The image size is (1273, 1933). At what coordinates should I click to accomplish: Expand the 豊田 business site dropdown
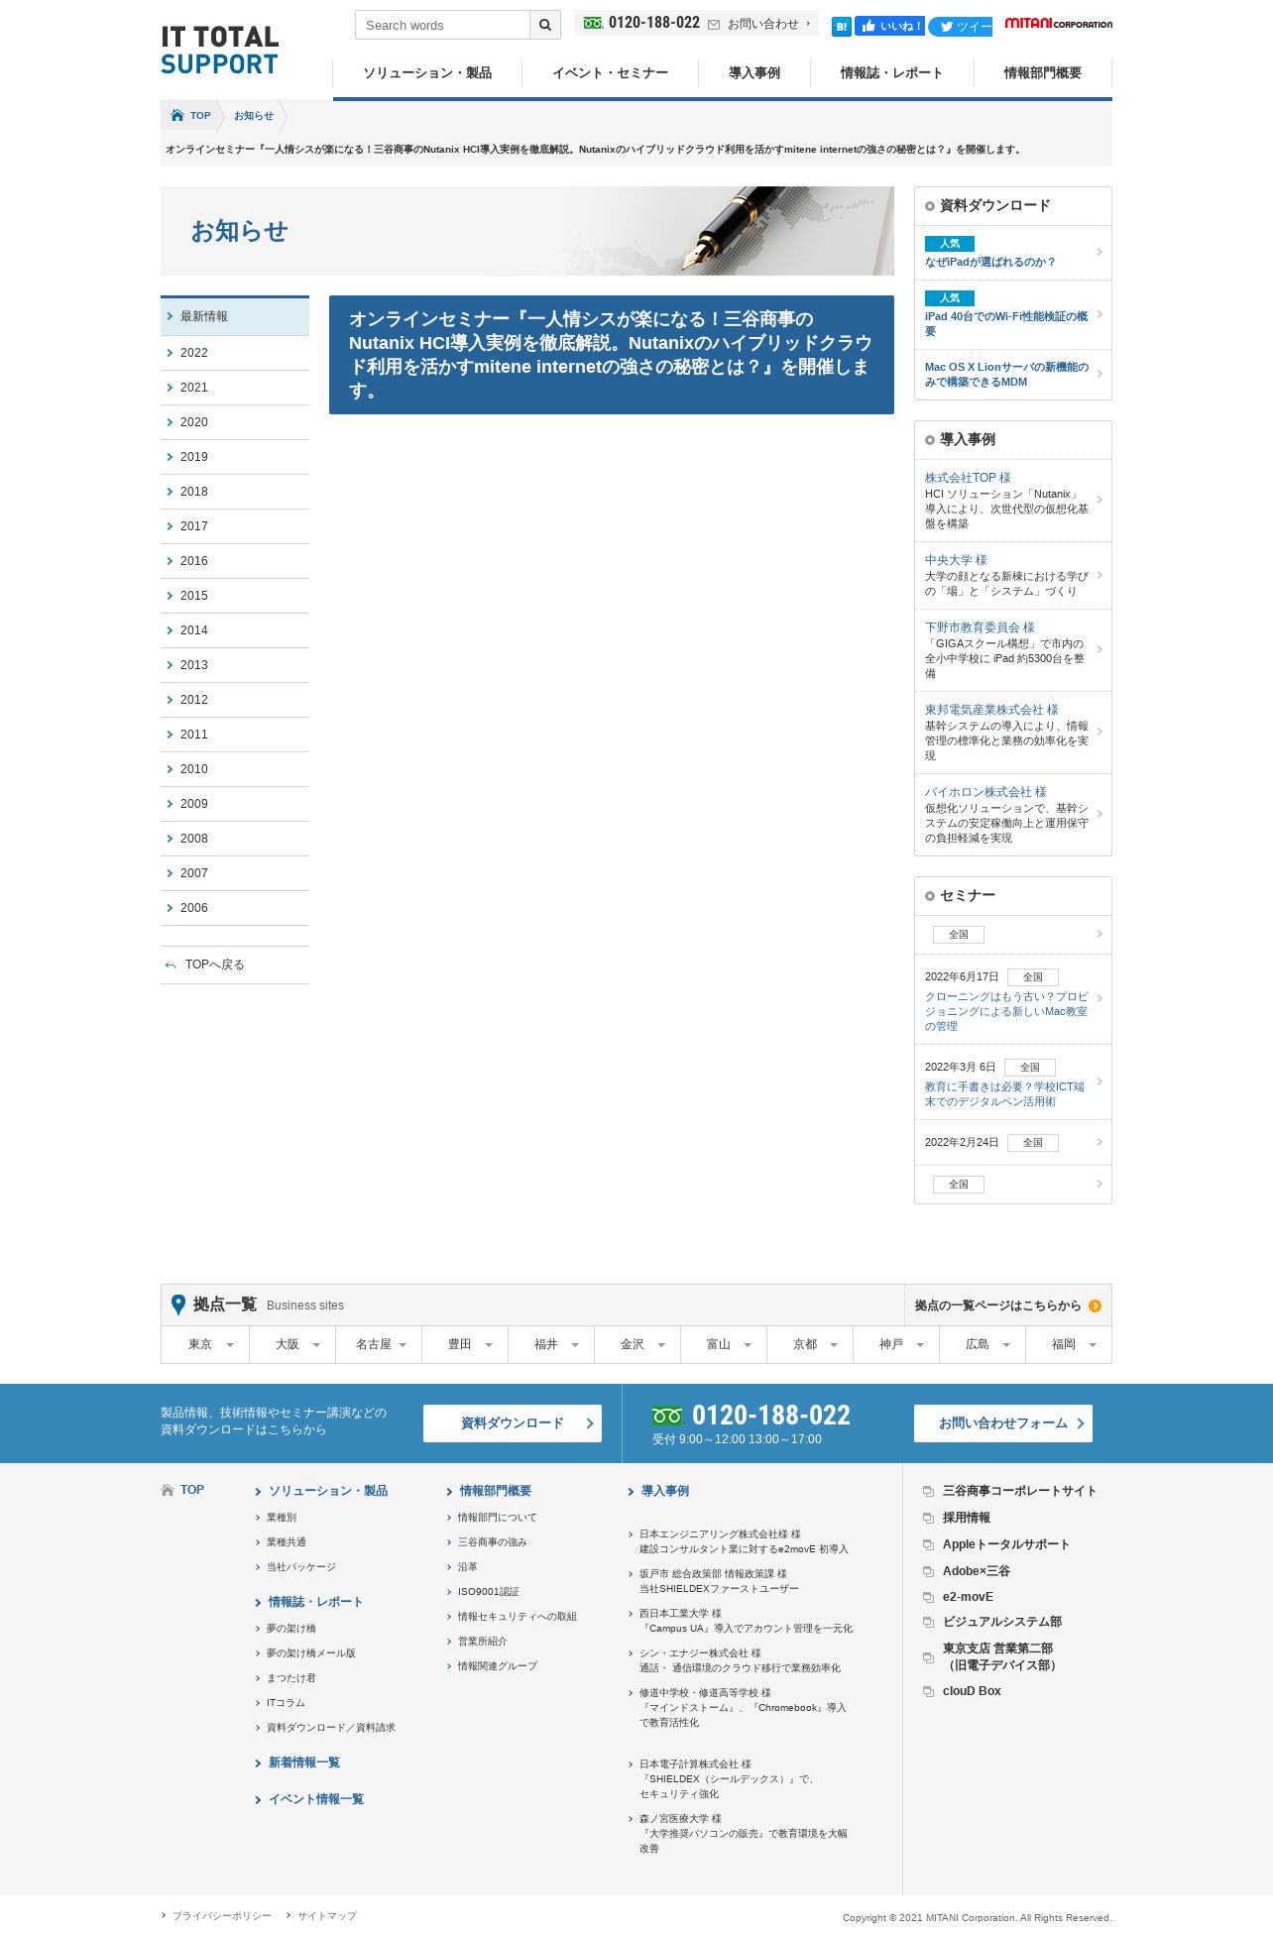465,1345
